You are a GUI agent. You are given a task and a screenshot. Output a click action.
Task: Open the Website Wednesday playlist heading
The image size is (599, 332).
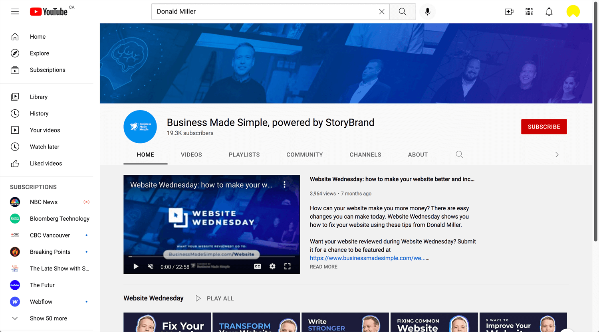coord(154,298)
